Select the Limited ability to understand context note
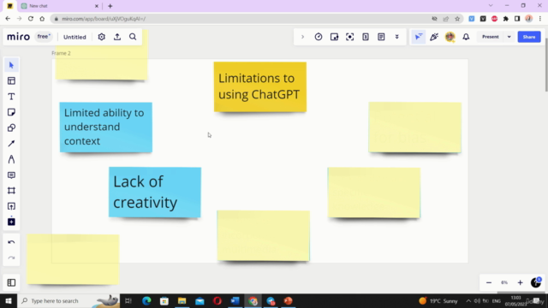 pyautogui.click(x=106, y=127)
